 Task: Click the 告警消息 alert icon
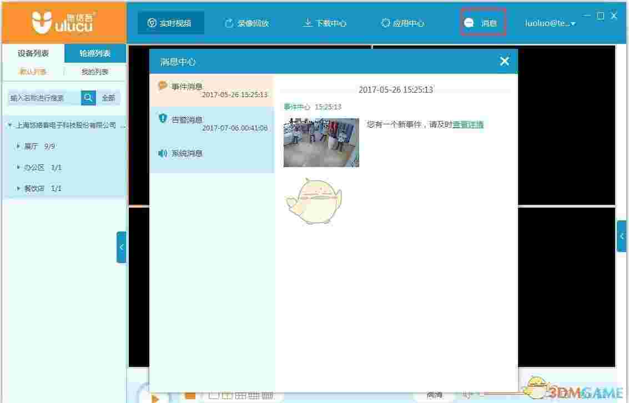coord(162,119)
